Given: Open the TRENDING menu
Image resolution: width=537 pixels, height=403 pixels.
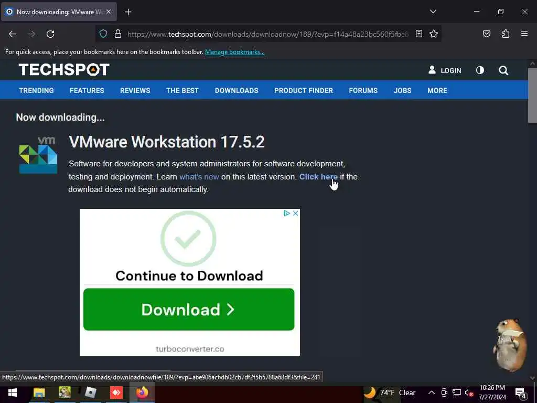Looking at the screenshot, I should click(36, 90).
